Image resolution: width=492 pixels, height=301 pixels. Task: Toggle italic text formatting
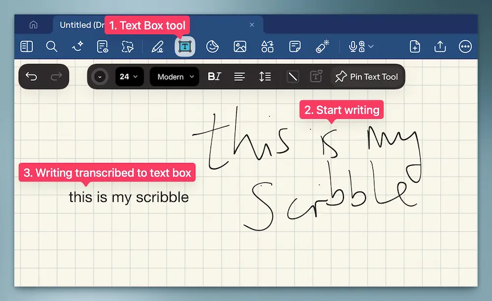pos(218,76)
